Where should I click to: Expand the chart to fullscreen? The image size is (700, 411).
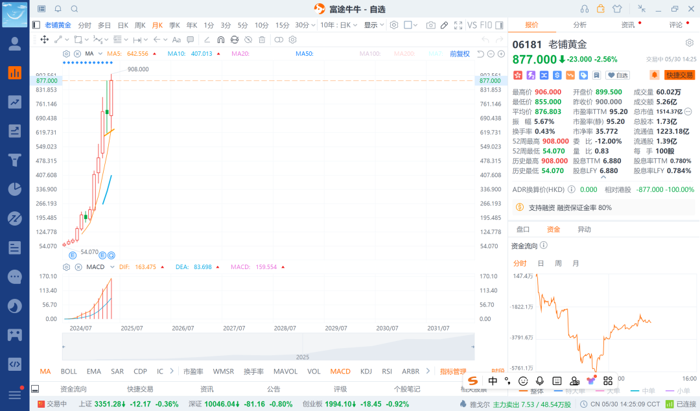[x=458, y=25]
